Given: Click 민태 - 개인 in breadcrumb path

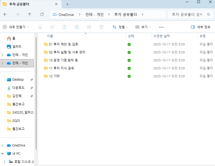Looking at the screenshot, I should click(95, 14).
